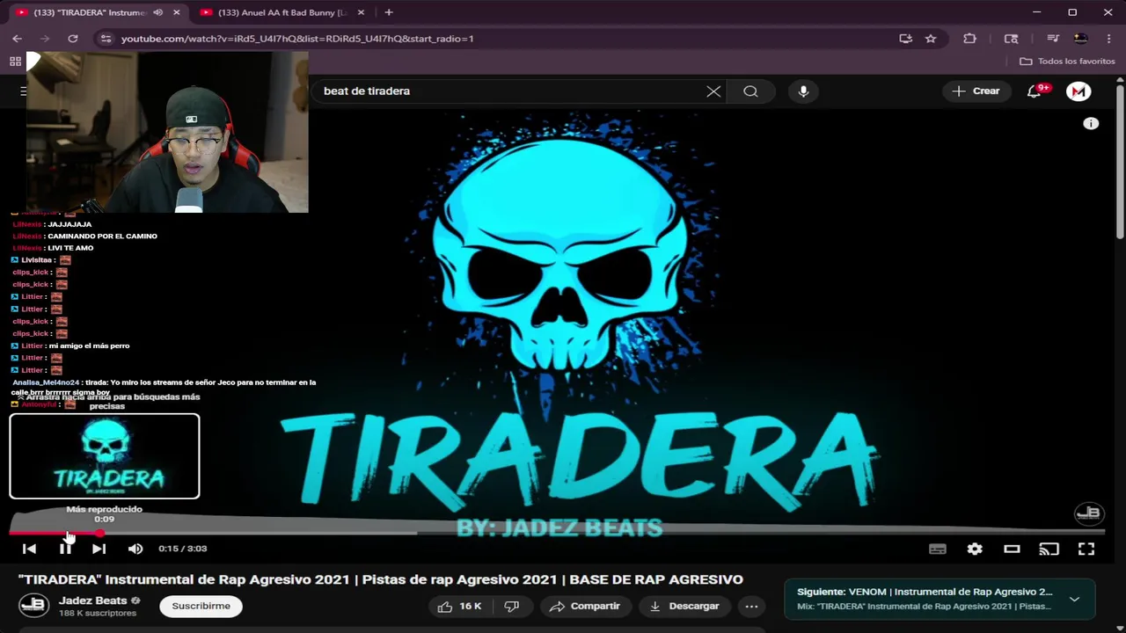Pause the video
The height and width of the screenshot is (633, 1126).
pos(65,549)
